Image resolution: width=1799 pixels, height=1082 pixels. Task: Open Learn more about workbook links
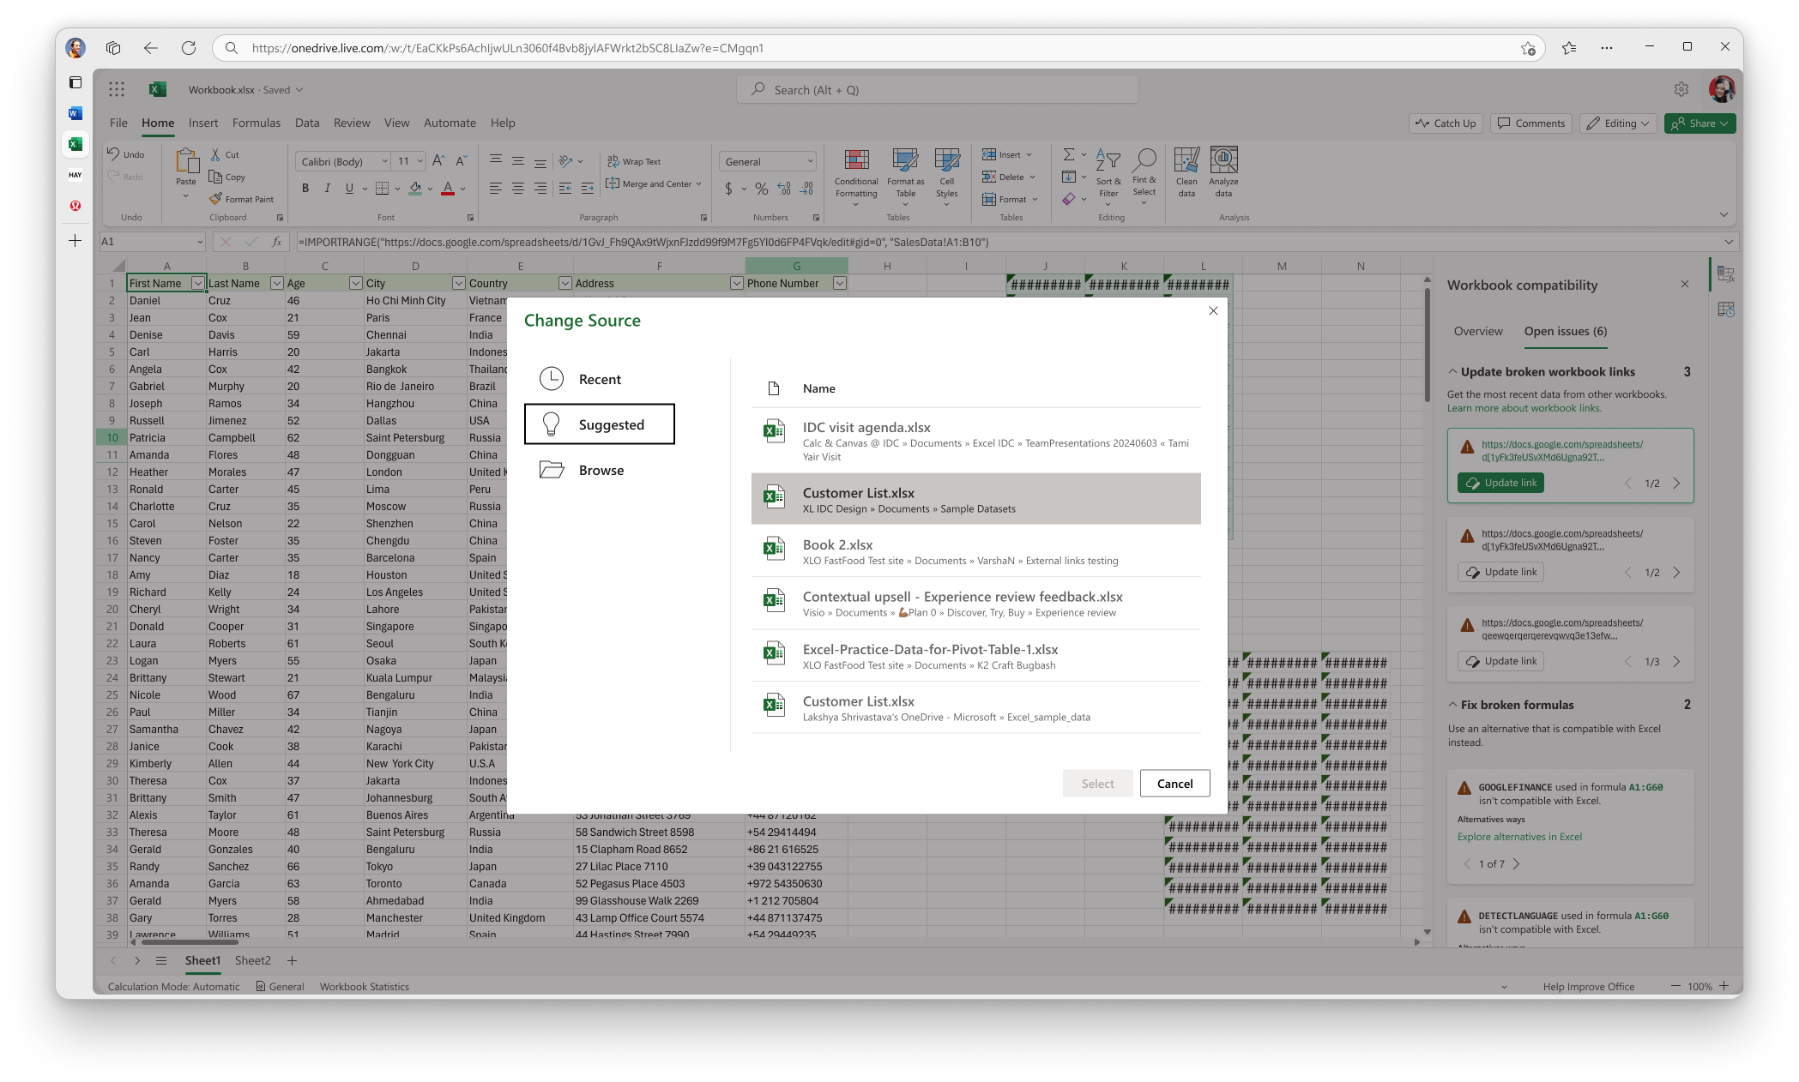tap(1524, 408)
